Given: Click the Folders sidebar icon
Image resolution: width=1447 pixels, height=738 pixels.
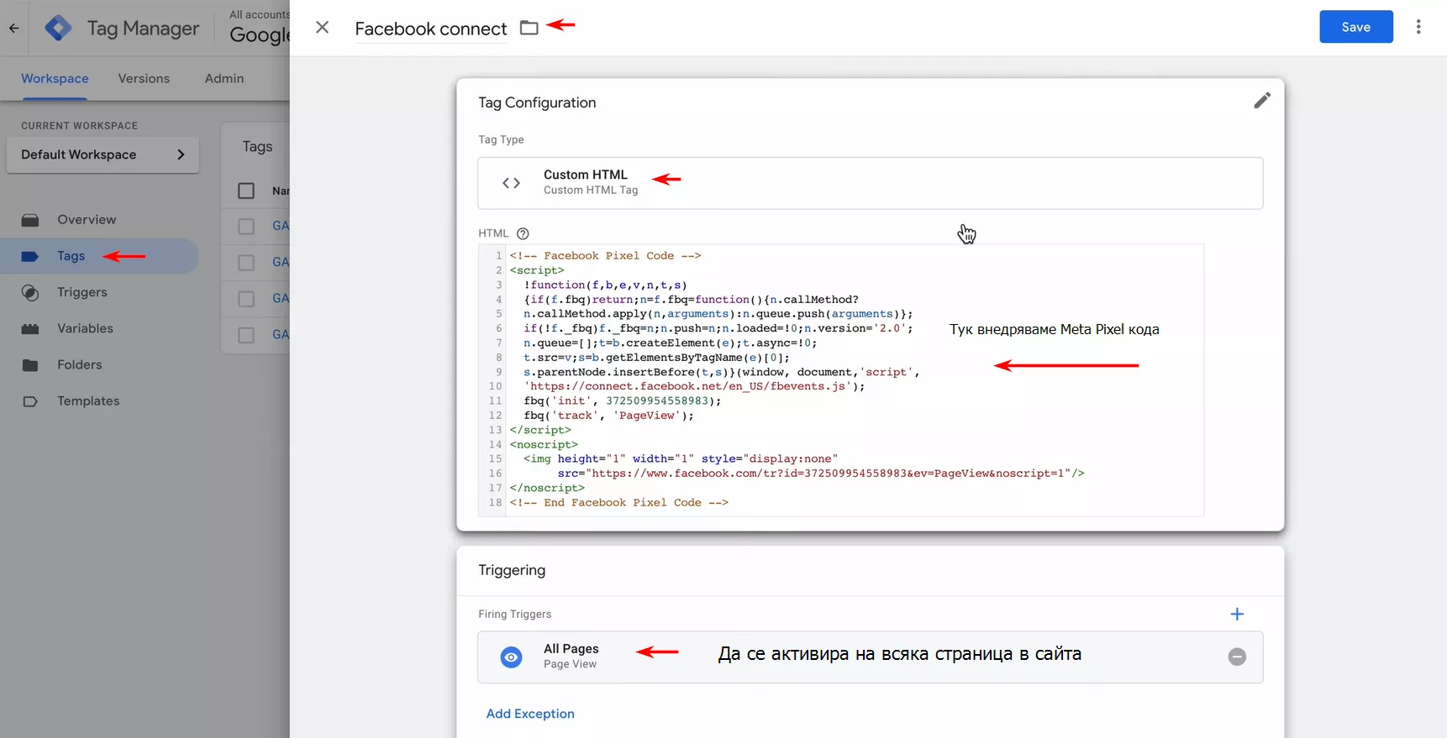Looking at the screenshot, I should [x=30, y=364].
